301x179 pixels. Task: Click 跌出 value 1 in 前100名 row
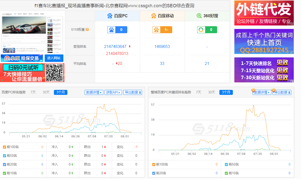(102, 147)
